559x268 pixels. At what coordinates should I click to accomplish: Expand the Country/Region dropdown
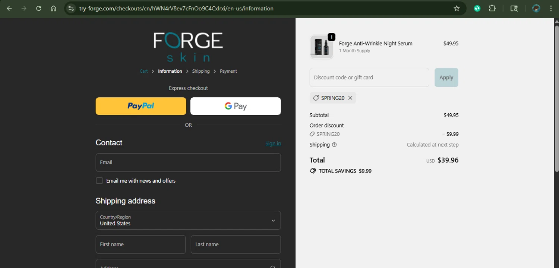188,220
